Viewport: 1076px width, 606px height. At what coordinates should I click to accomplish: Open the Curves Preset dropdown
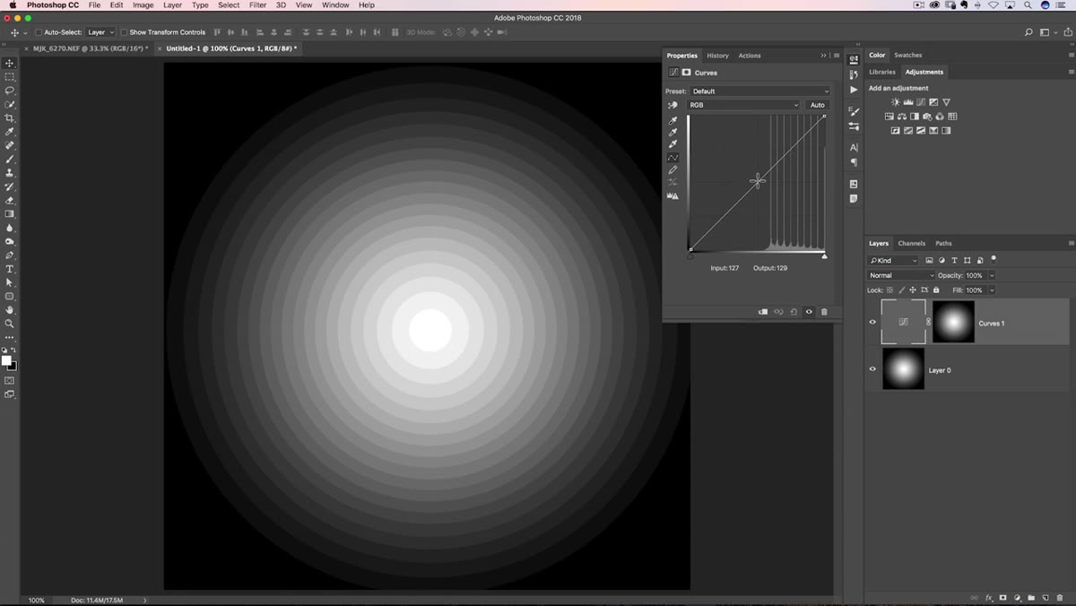(761, 91)
